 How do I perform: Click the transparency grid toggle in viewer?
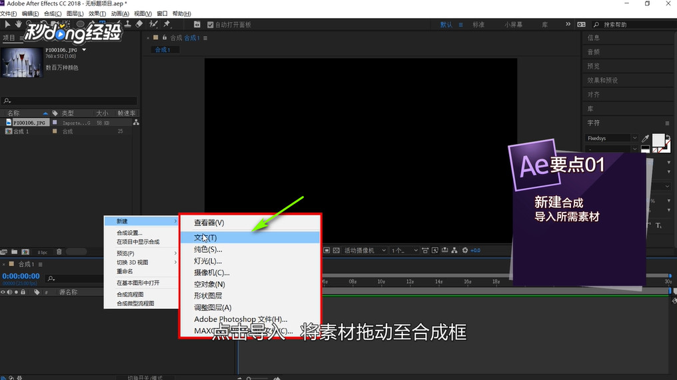(337, 251)
